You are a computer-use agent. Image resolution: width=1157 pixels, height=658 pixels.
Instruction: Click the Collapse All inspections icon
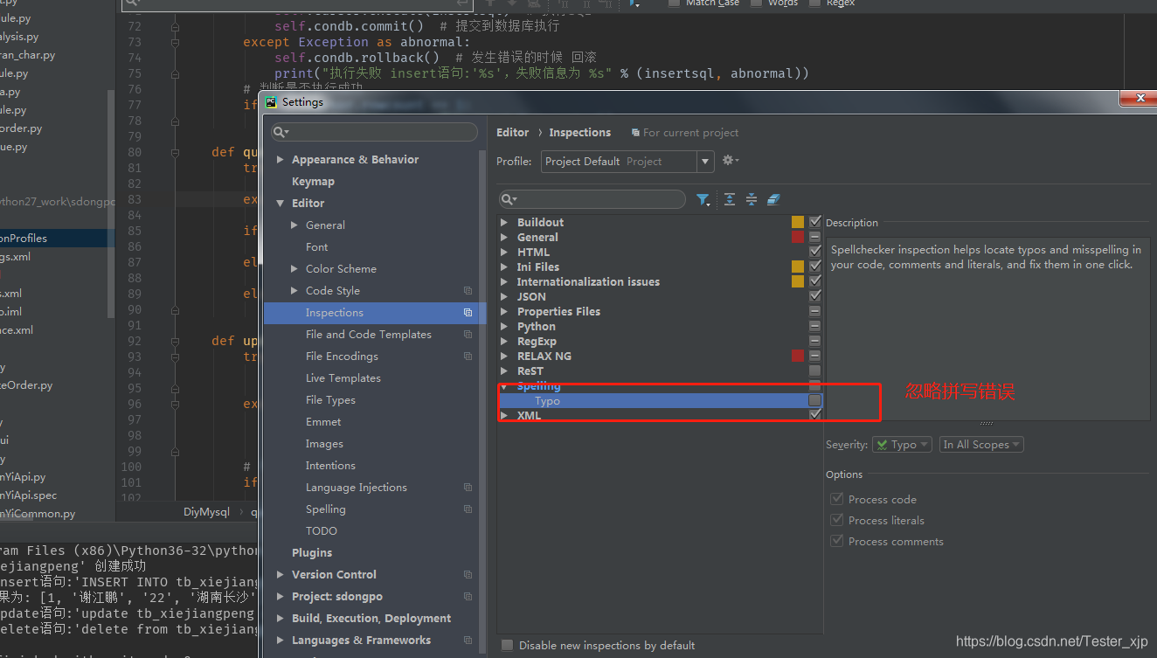tap(752, 200)
